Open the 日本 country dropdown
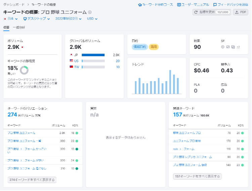Image resolution: width=252 pixels, height=191 pixels. point(10,19)
